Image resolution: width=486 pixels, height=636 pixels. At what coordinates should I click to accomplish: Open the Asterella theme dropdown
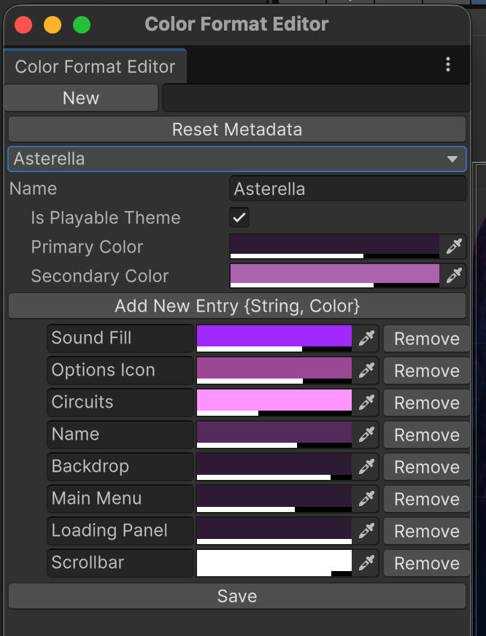coord(236,159)
